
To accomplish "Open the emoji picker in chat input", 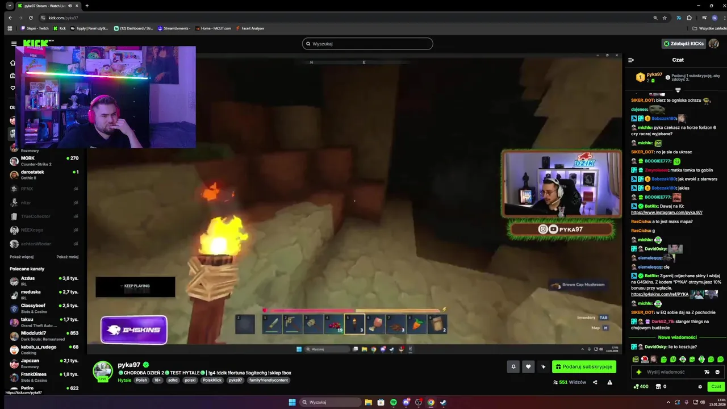I will pos(717,372).
